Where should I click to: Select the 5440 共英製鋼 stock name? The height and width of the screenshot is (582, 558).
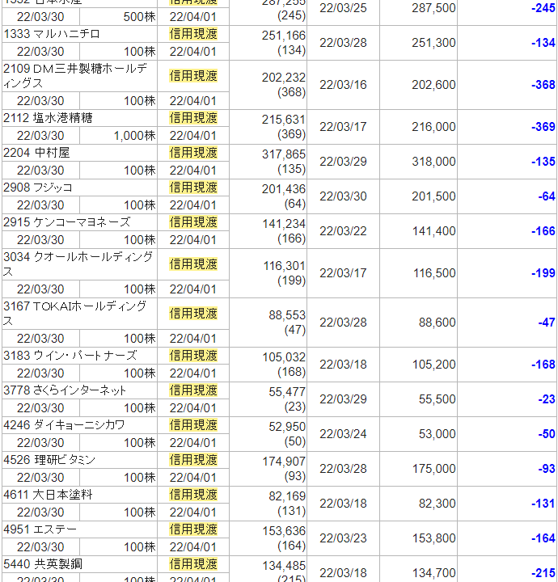43,564
